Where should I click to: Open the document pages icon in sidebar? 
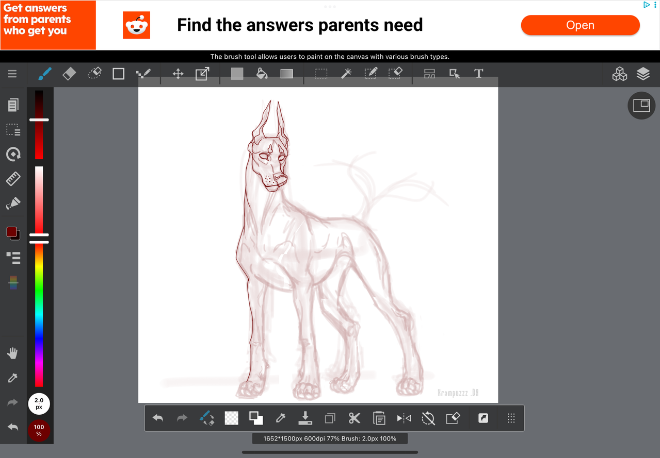click(x=13, y=105)
